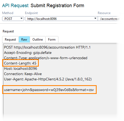Click the User-Agent header line
Screen dimensions: 124x121
(48, 79)
